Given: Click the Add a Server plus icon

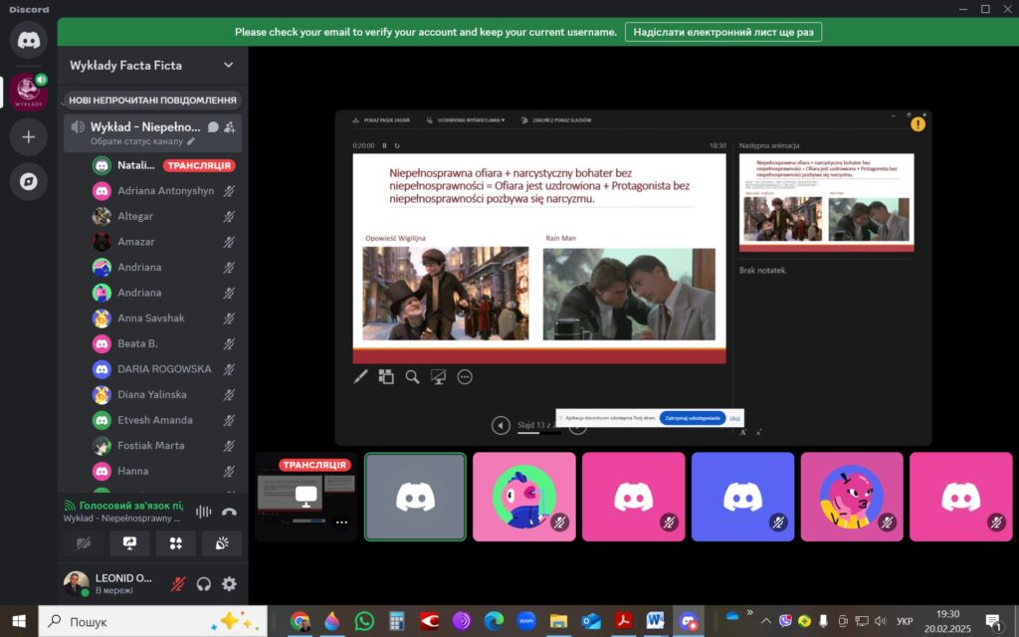Looking at the screenshot, I should (x=28, y=136).
